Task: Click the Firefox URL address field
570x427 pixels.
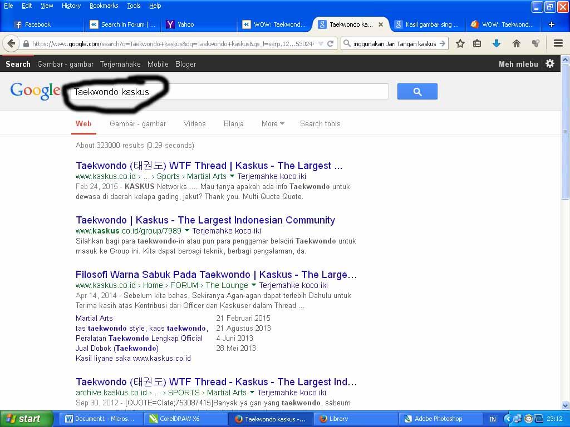Action: [x=173, y=44]
